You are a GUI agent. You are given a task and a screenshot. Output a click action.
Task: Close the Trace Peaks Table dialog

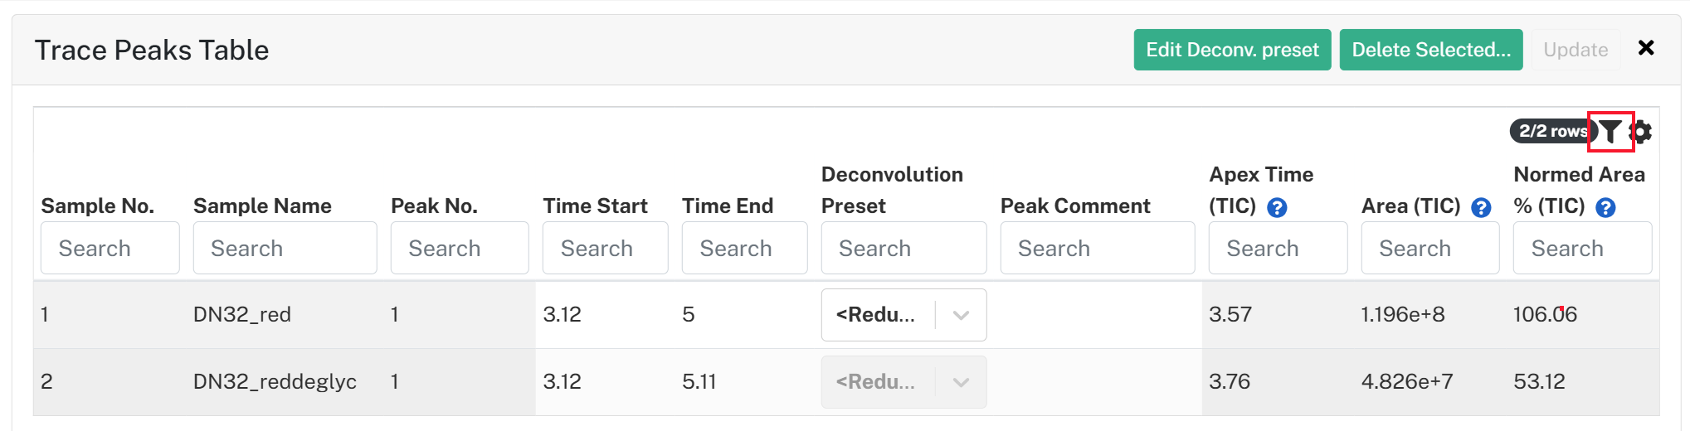(1647, 48)
